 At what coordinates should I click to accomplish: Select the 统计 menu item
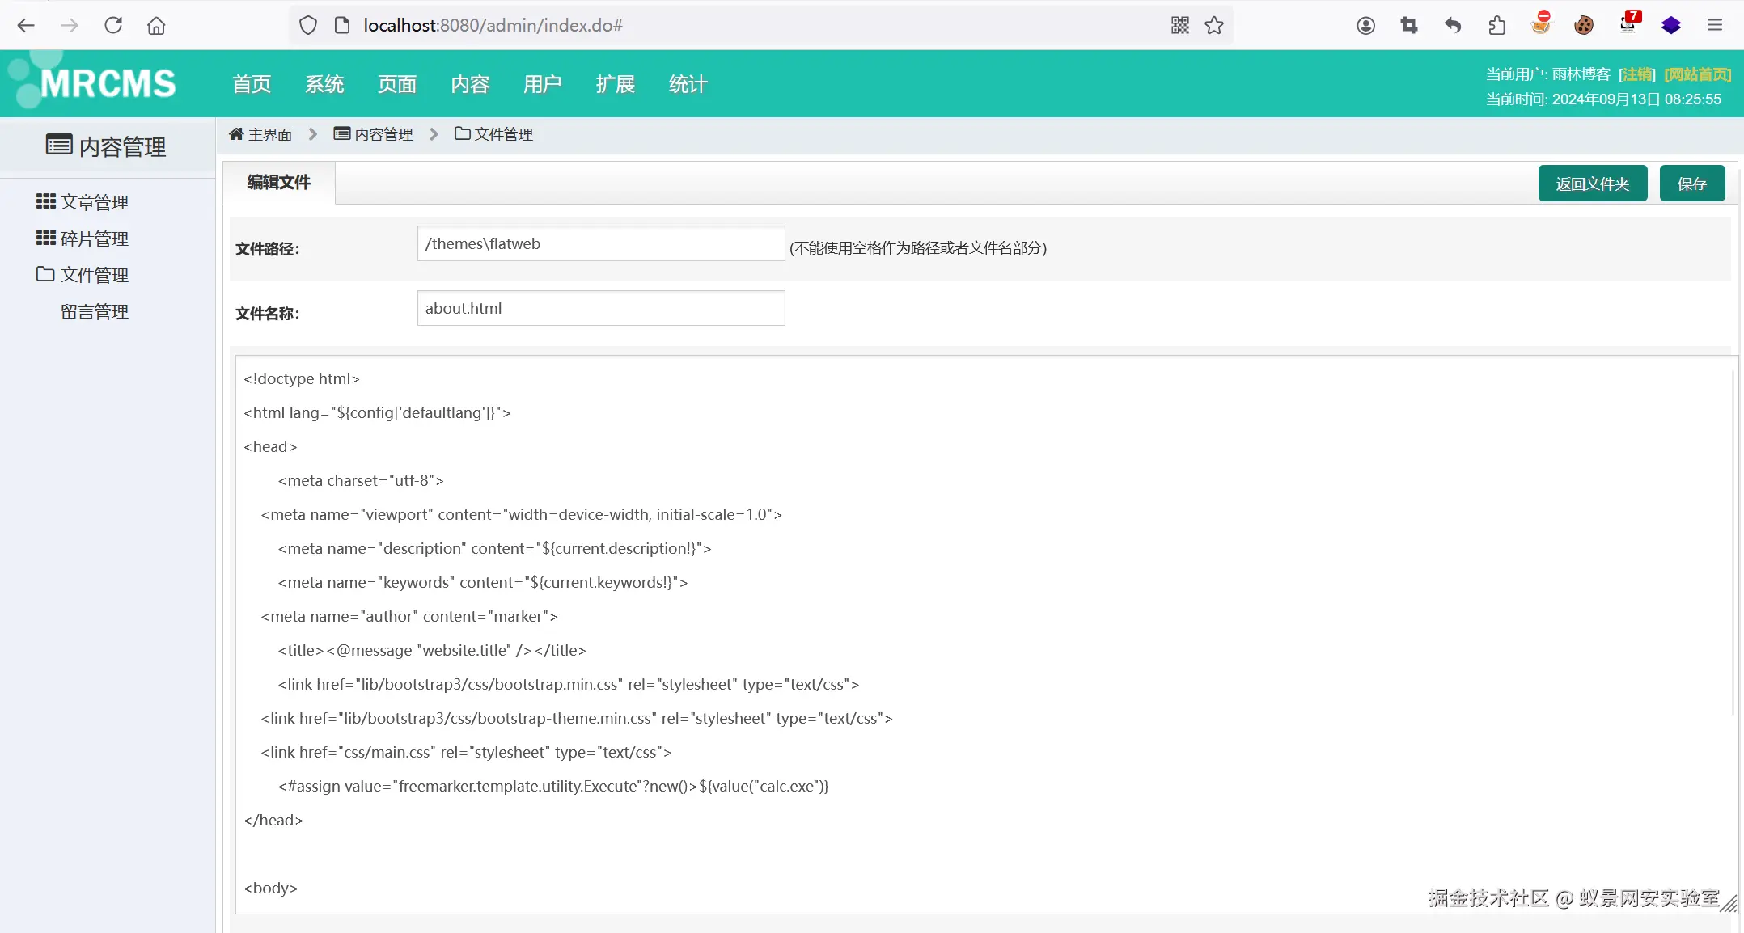pyautogui.click(x=688, y=84)
